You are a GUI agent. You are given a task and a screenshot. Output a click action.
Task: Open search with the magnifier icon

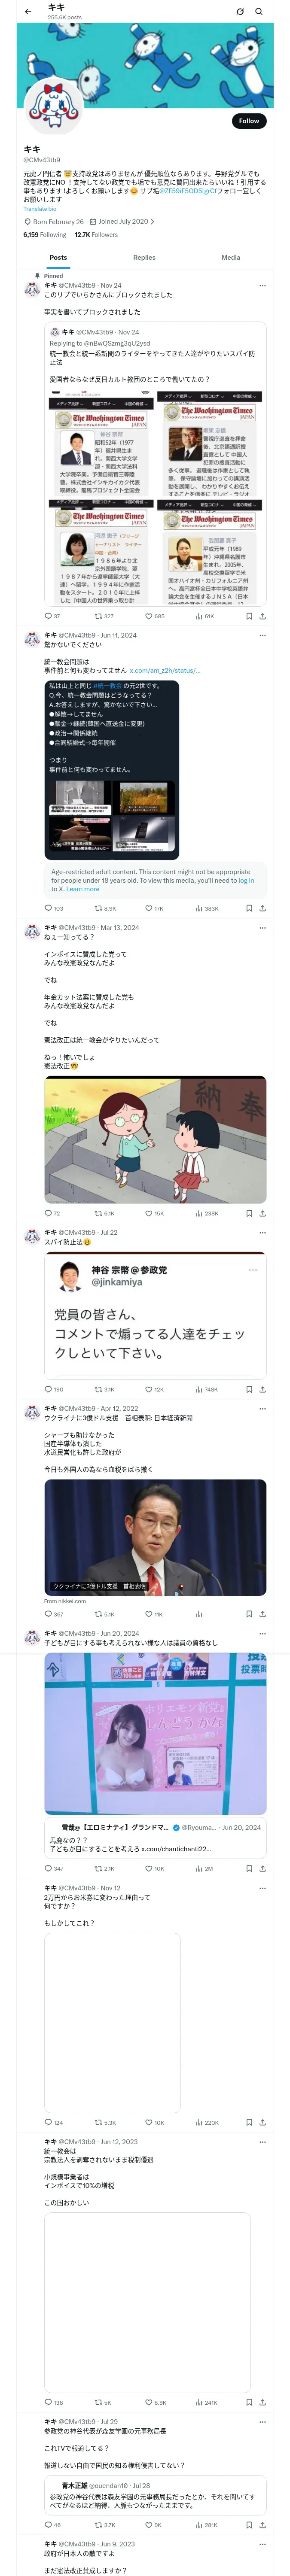tap(258, 12)
